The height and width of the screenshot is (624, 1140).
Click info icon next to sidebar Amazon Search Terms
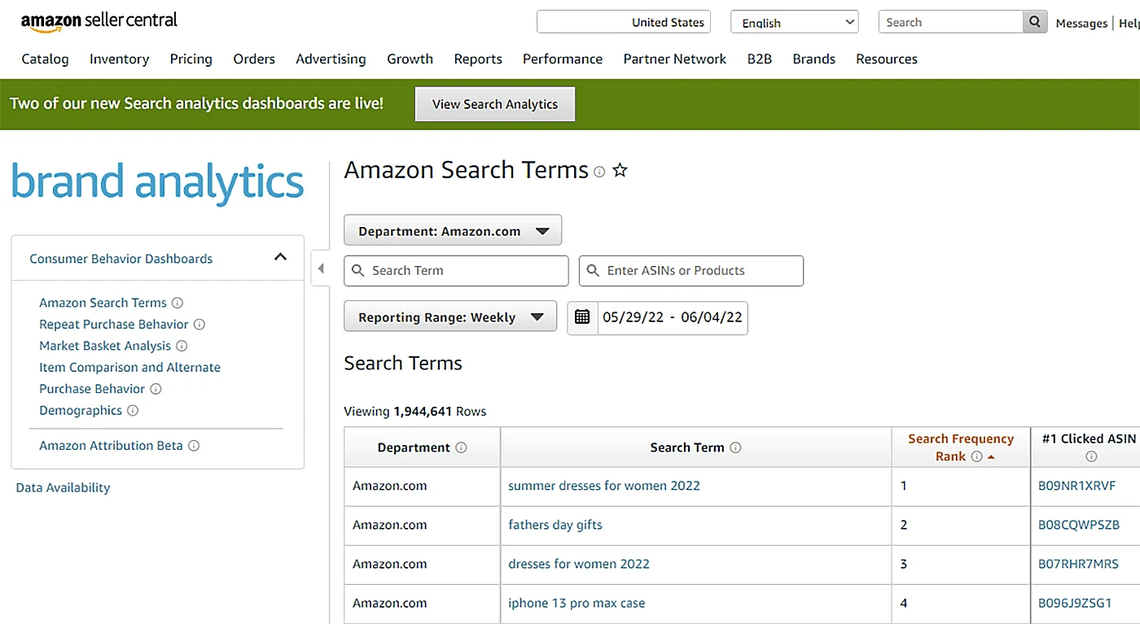[177, 303]
